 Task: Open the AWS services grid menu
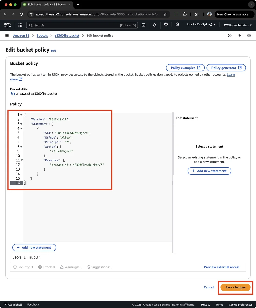[20, 25]
